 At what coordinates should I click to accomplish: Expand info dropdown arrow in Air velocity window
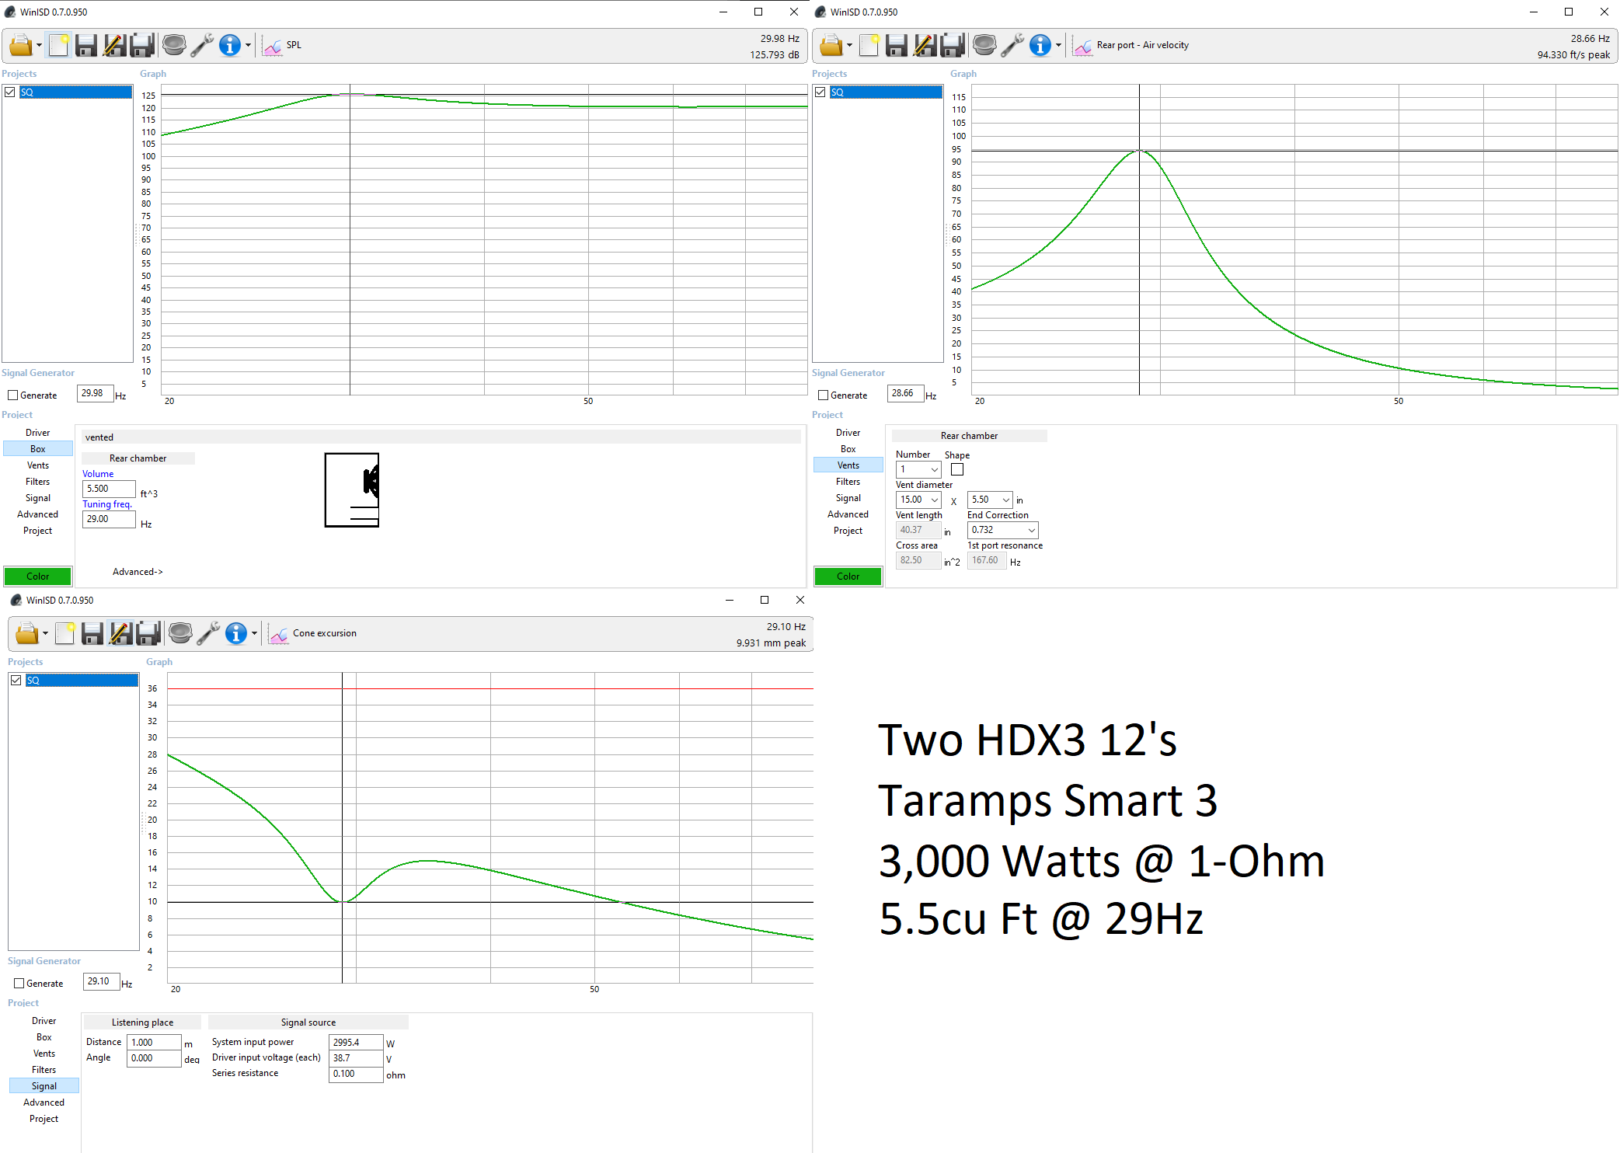[x=1058, y=45]
